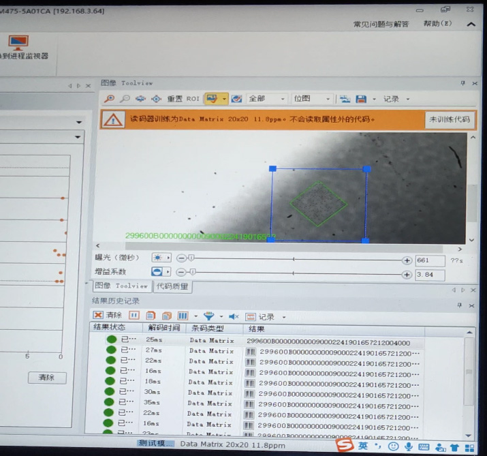Toggle the graphics overlay checkmark icon

[236, 99]
